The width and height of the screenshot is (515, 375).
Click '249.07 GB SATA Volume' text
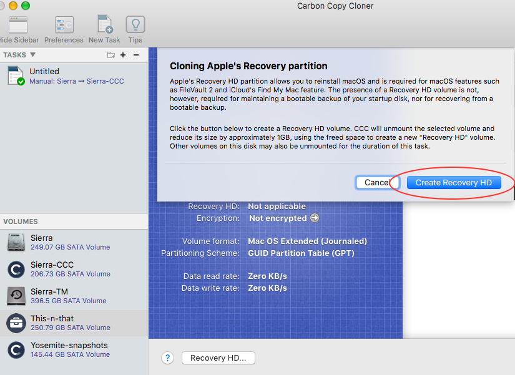point(71,247)
